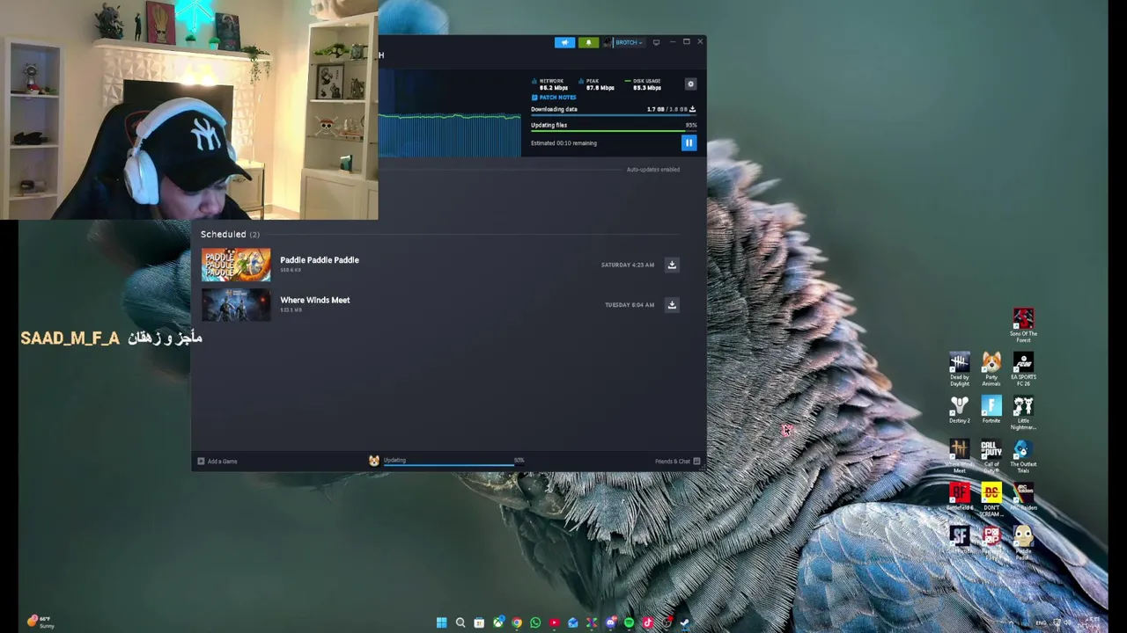Open download settings gear in Steam
The height and width of the screenshot is (633, 1127).
pos(690,84)
